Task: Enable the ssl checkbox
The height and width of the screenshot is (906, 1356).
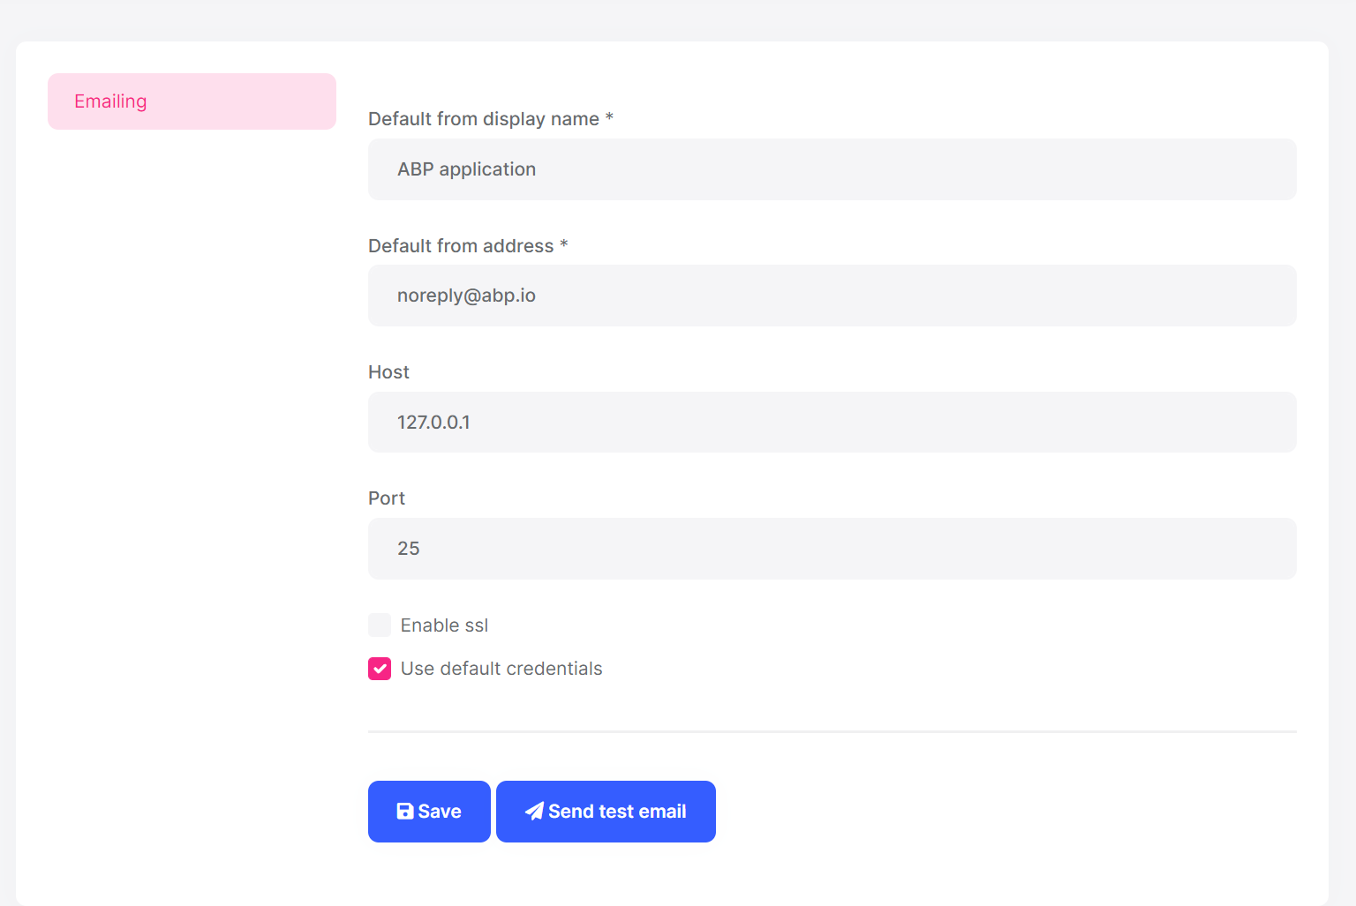Action: pyautogui.click(x=379, y=625)
